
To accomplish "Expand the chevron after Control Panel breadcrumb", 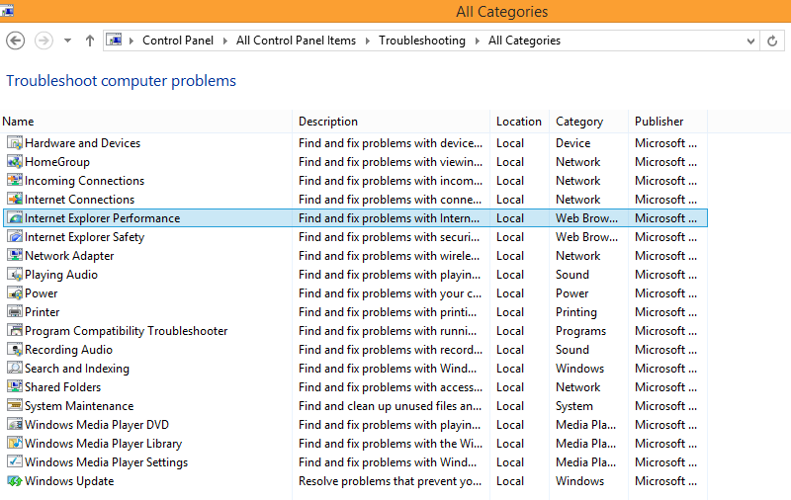I will click(225, 41).
